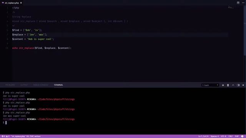Move panel using the panel position icon
246x138 pixels.
pos(238,85)
